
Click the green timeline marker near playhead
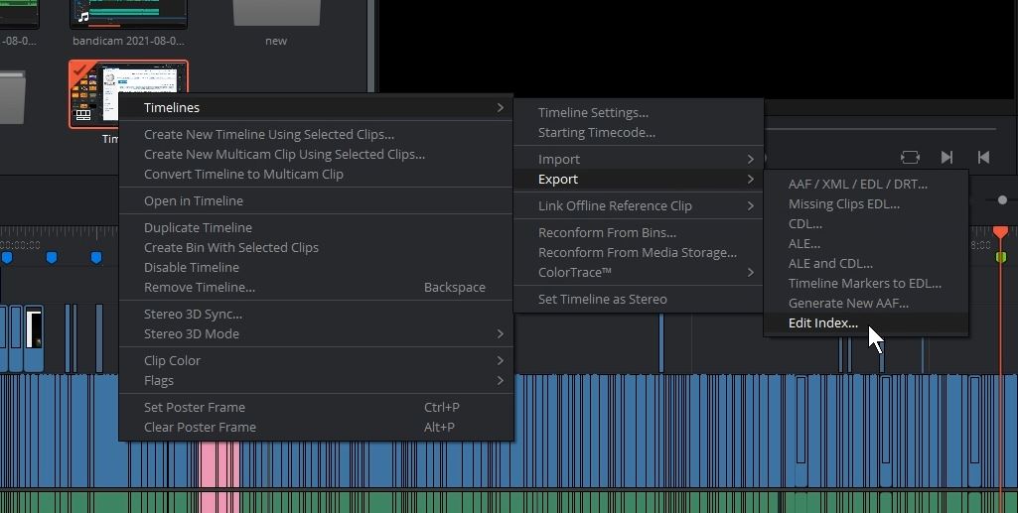point(1000,257)
